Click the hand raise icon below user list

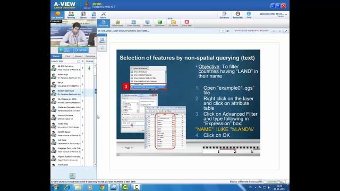pos(72,176)
